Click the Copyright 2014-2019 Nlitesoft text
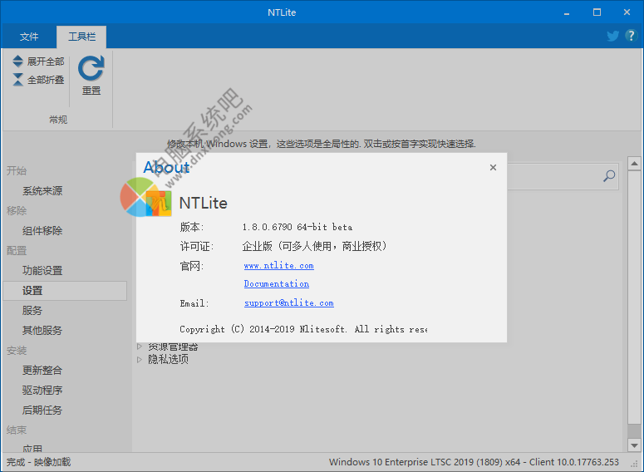644x472 pixels. 303,329
